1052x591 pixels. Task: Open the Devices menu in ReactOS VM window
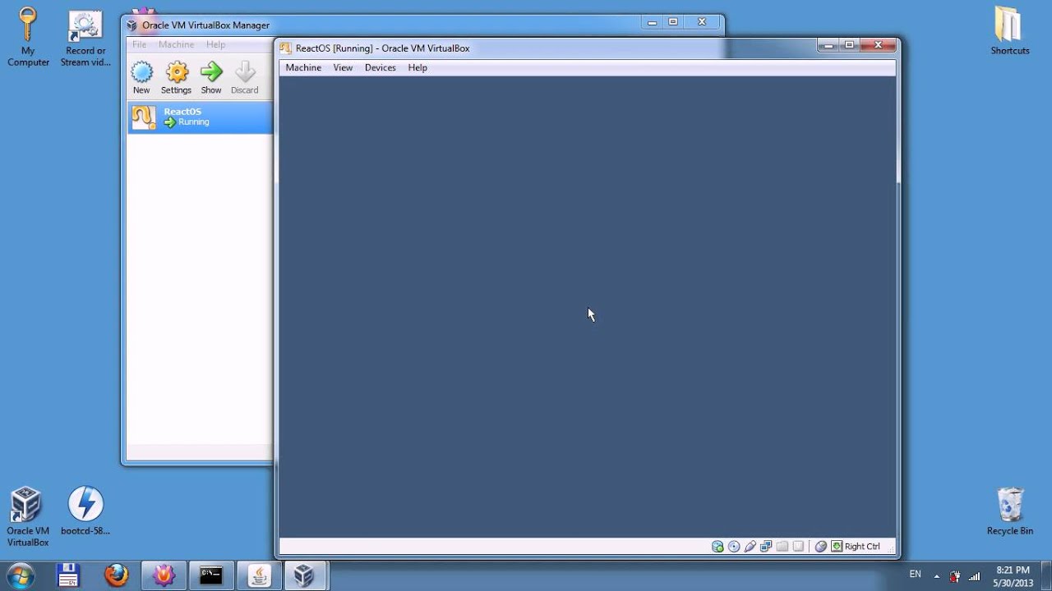tap(380, 67)
